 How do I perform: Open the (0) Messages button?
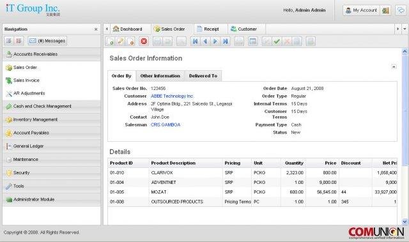47,41
